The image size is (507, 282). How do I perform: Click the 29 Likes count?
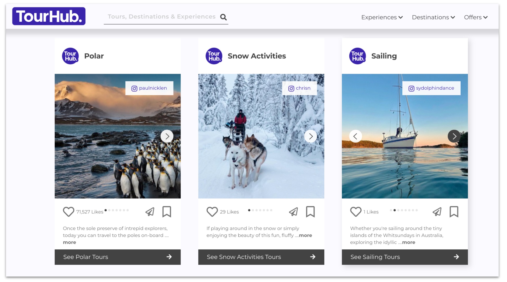point(229,212)
